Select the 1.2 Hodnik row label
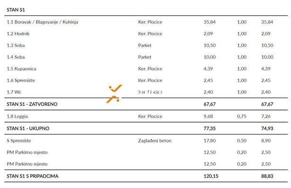The width and height of the screenshot is (291, 188). point(18,34)
